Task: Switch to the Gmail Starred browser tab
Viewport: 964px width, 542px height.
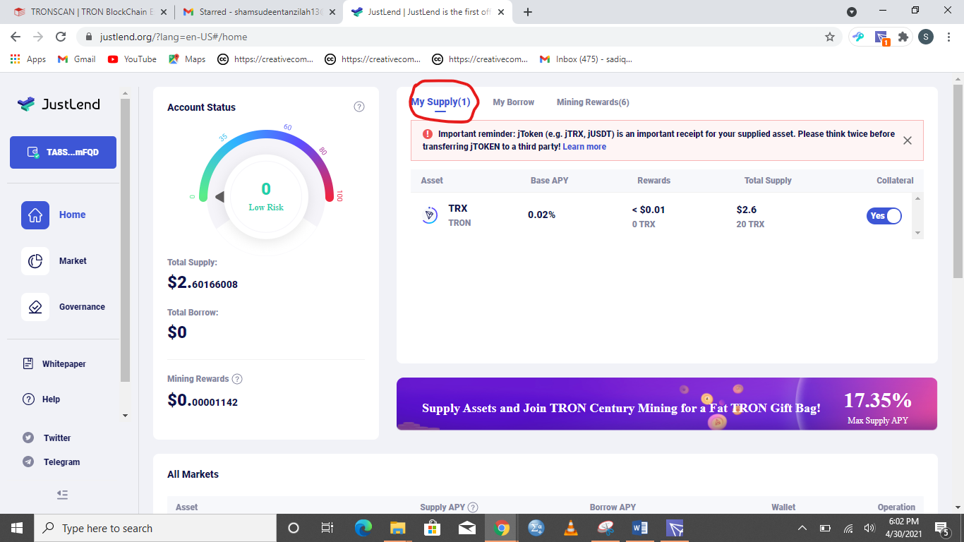Action: point(258,12)
